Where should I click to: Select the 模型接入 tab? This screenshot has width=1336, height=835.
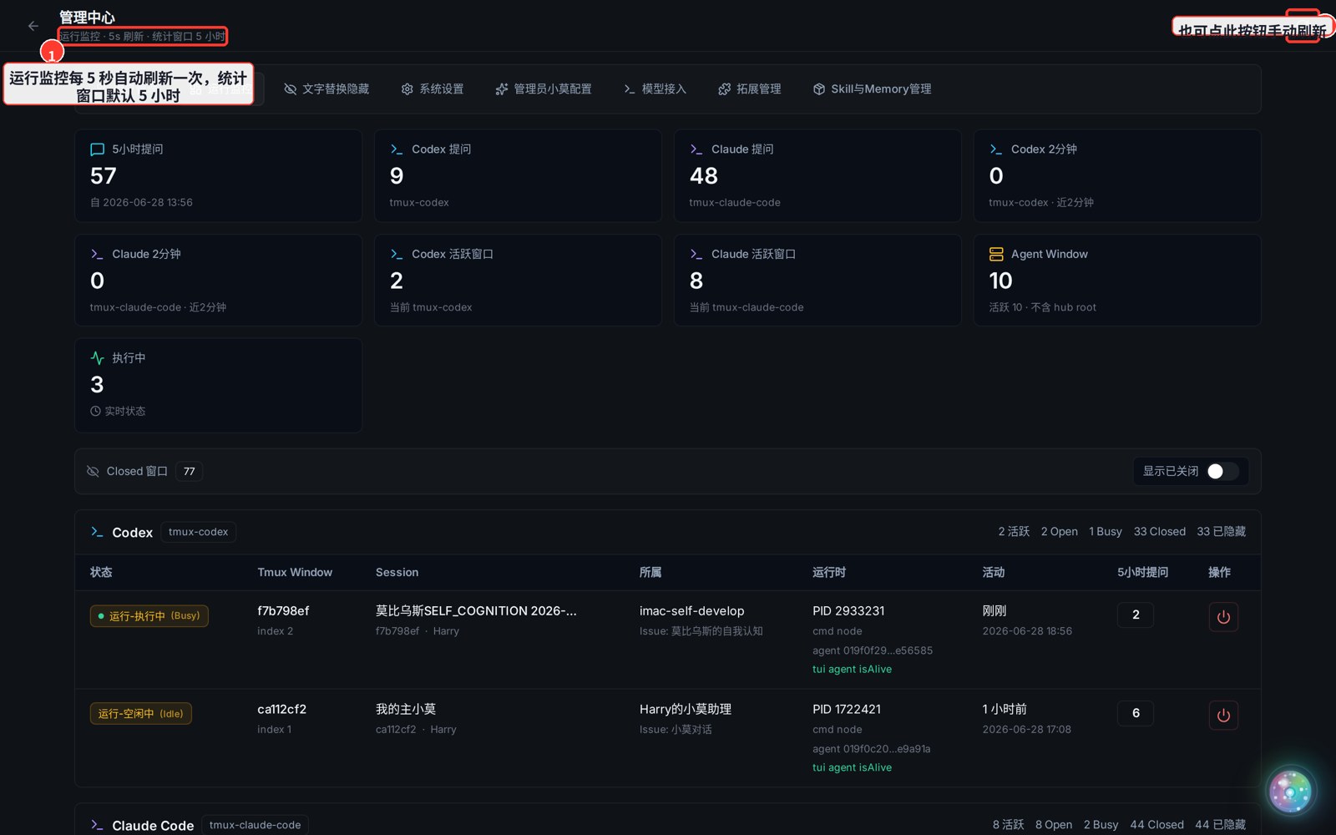tap(655, 89)
